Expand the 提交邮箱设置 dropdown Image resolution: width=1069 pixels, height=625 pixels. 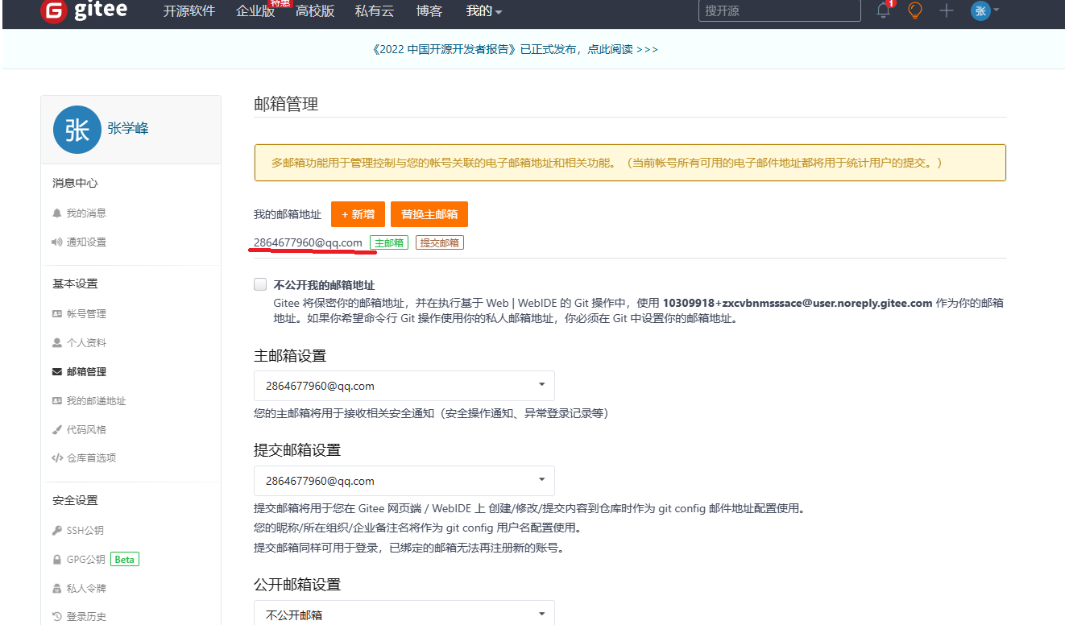(x=404, y=481)
